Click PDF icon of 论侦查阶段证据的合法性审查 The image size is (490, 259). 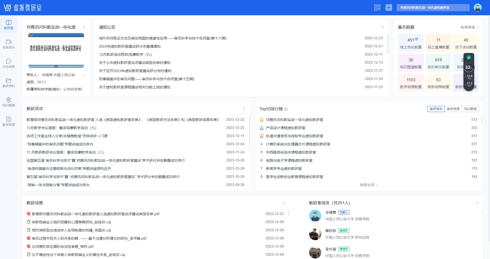coord(29,246)
